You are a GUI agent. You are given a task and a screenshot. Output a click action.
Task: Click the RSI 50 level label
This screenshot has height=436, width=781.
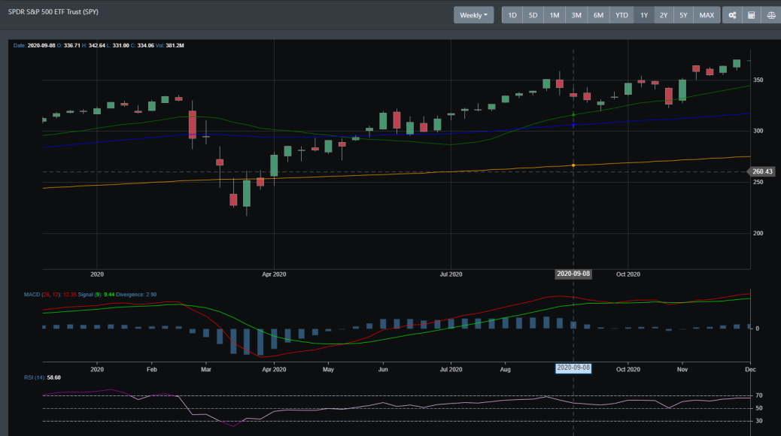(x=759, y=408)
